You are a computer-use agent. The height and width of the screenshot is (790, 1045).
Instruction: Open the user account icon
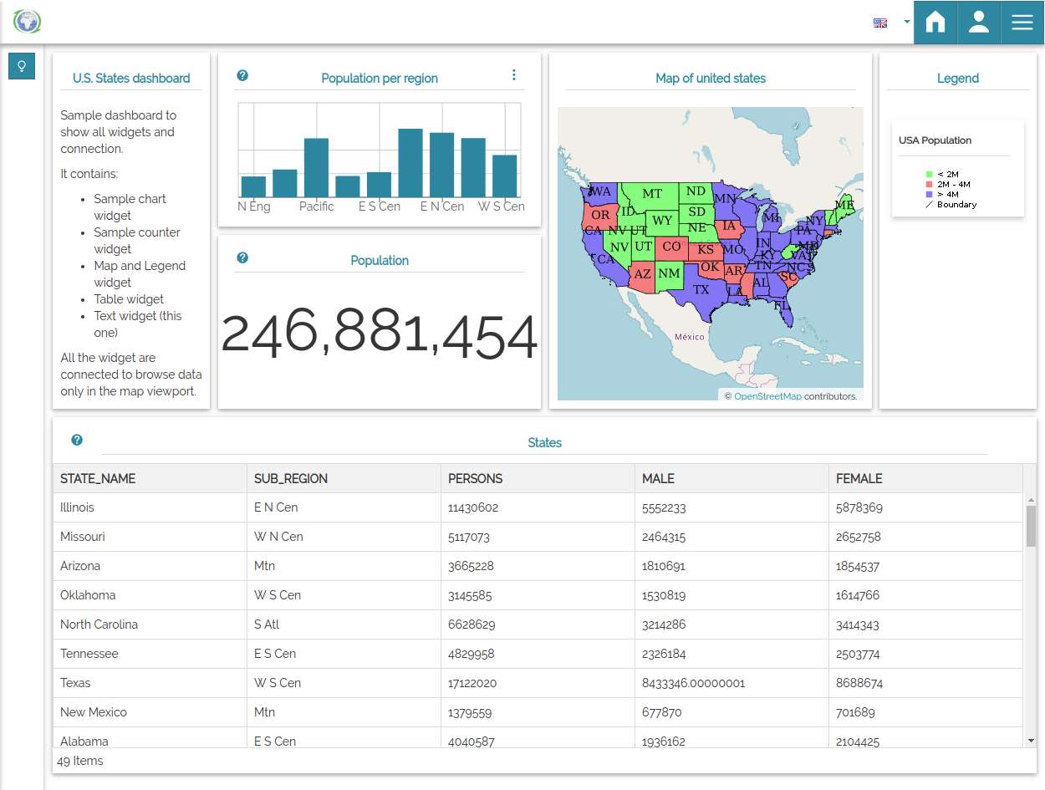coord(979,22)
